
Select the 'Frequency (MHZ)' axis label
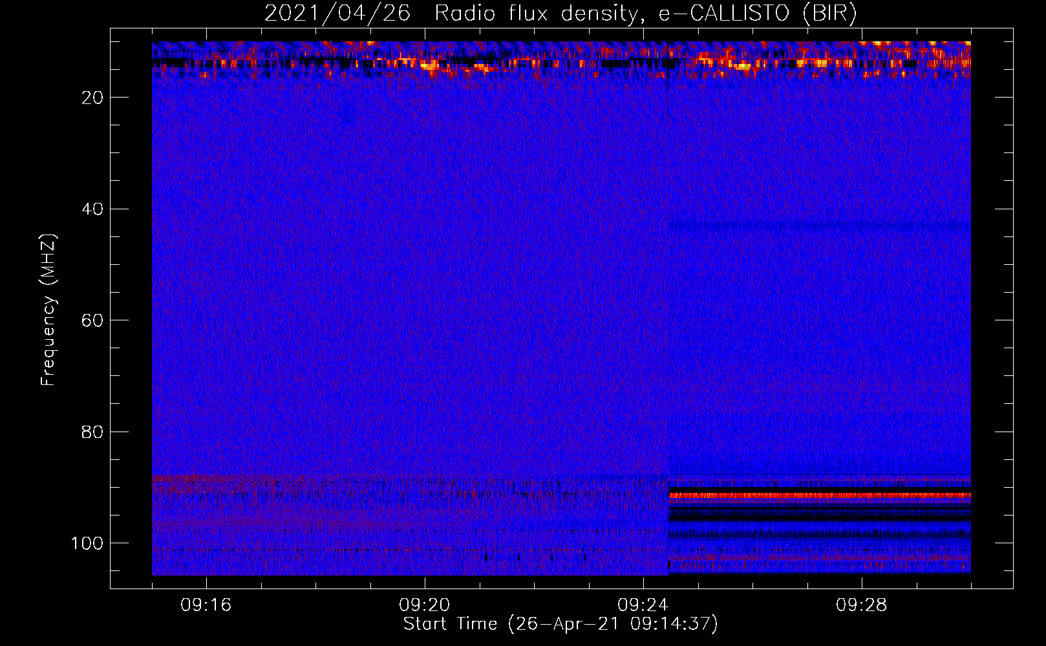(48, 310)
